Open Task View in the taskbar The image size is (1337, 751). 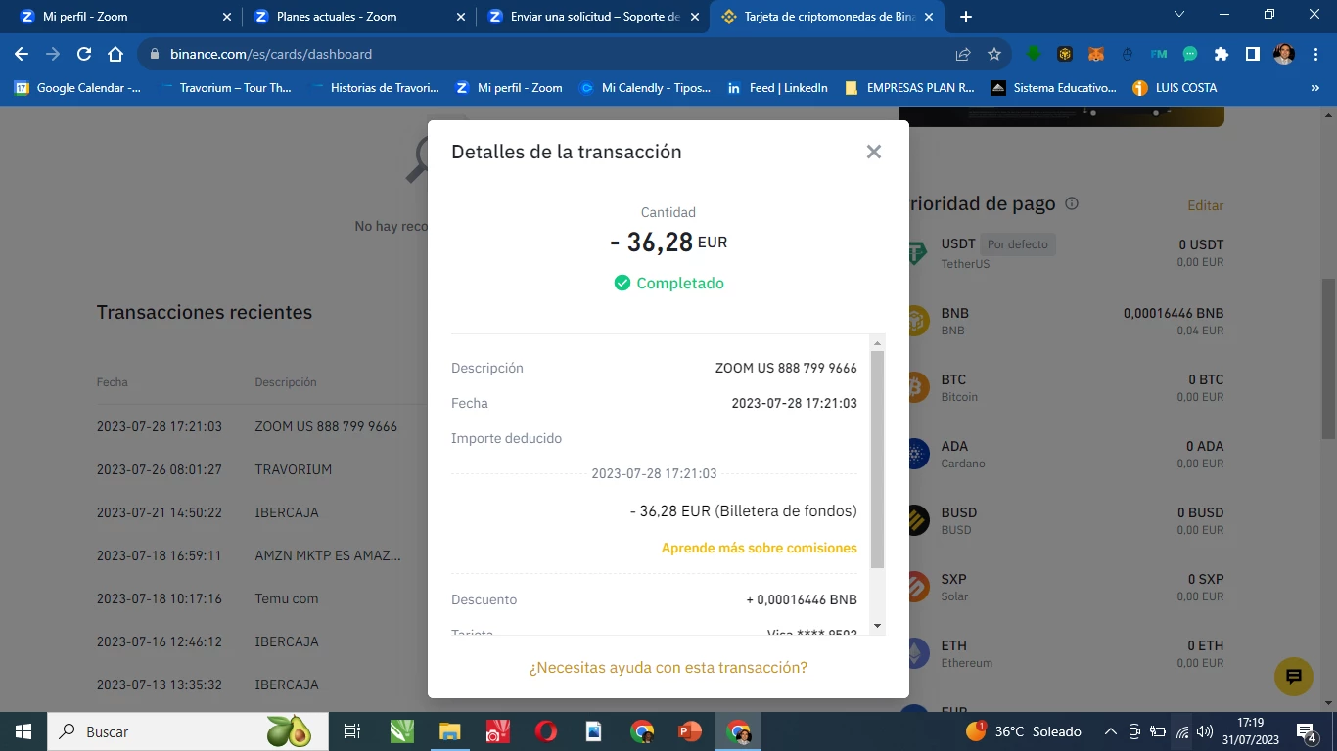352,731
